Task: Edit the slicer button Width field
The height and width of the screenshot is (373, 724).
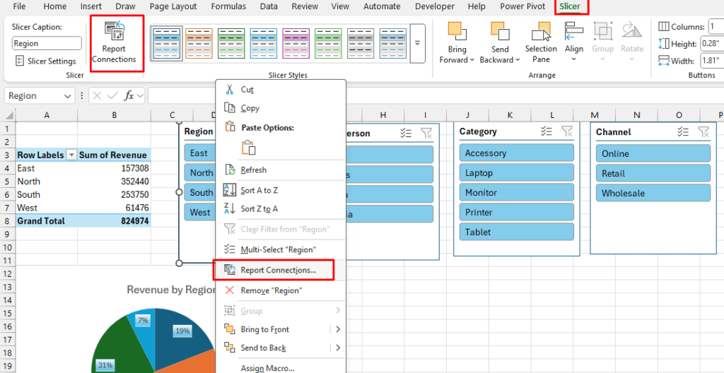Action: (711, 61)
